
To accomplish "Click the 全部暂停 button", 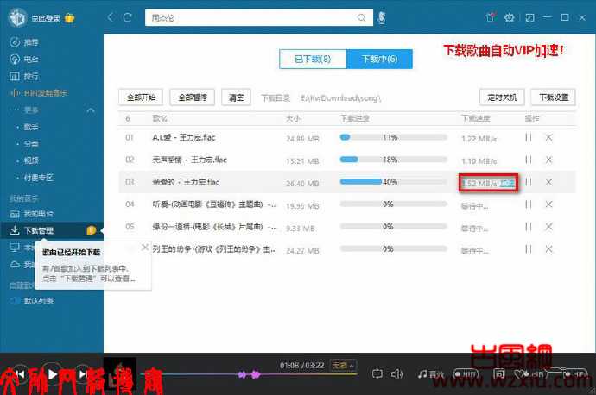I will (x=193, y=97).
